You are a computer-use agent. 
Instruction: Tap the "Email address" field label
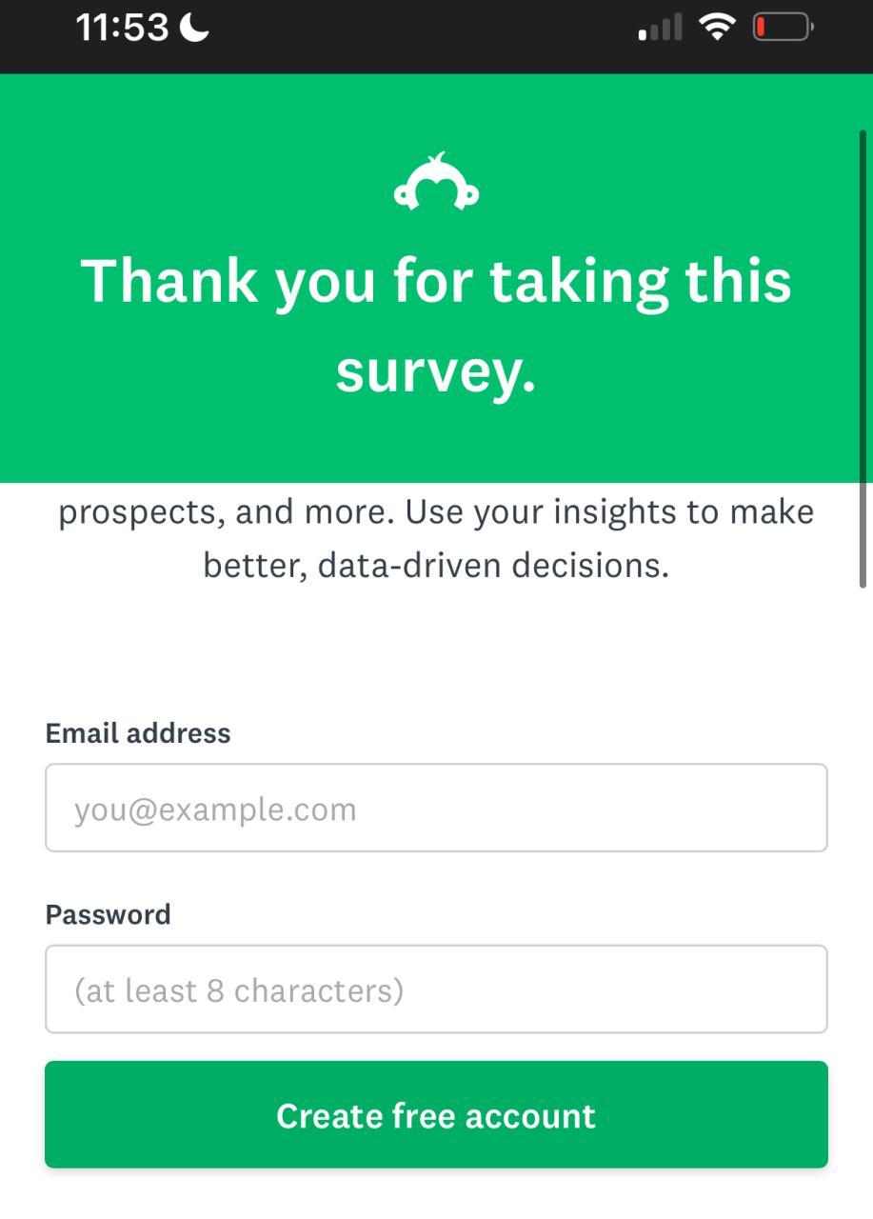point(138,733)
